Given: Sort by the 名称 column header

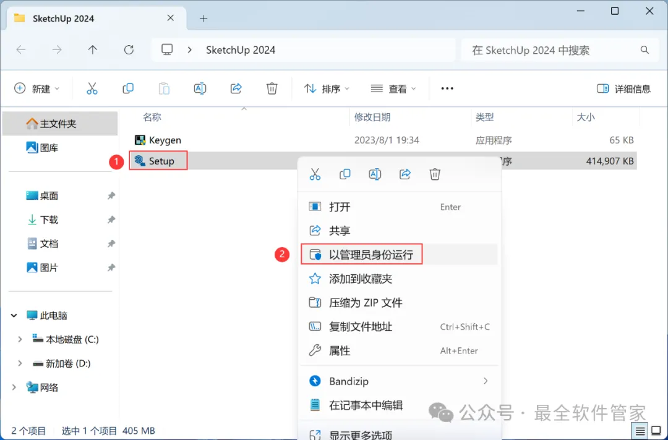Looking at the screenshot, I should tap(152, 117).
